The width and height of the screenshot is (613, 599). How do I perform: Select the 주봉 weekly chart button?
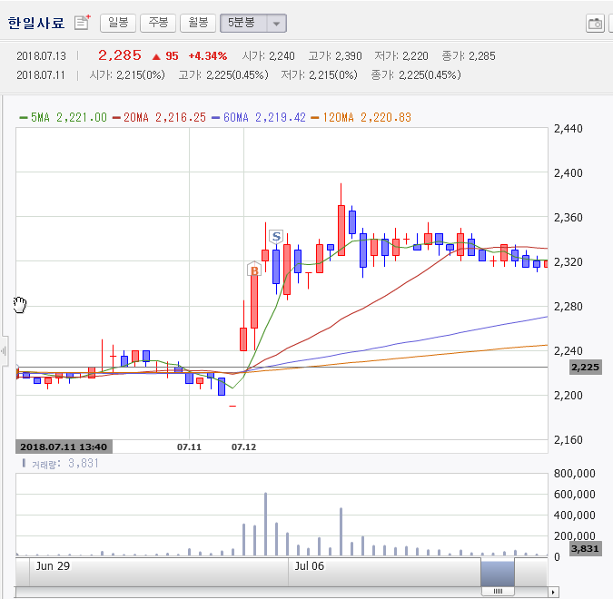point(158,23)
